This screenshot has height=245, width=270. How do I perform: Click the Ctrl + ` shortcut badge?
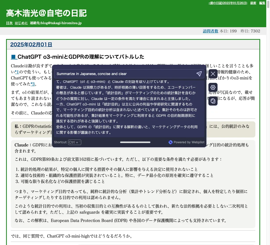(x=74, y=142)
